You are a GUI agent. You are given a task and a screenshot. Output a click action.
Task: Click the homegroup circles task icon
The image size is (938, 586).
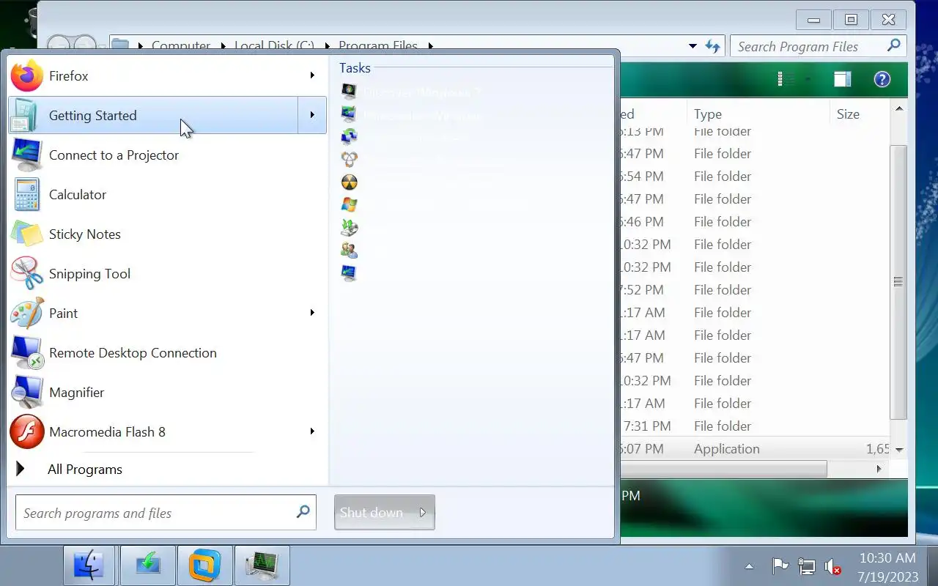(x=350, y=160)
